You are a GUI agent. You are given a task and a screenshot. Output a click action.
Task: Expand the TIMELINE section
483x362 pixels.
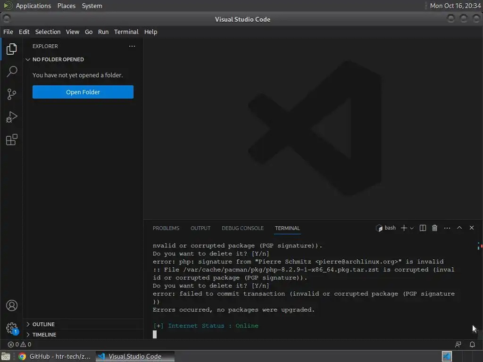click(83, 335)
